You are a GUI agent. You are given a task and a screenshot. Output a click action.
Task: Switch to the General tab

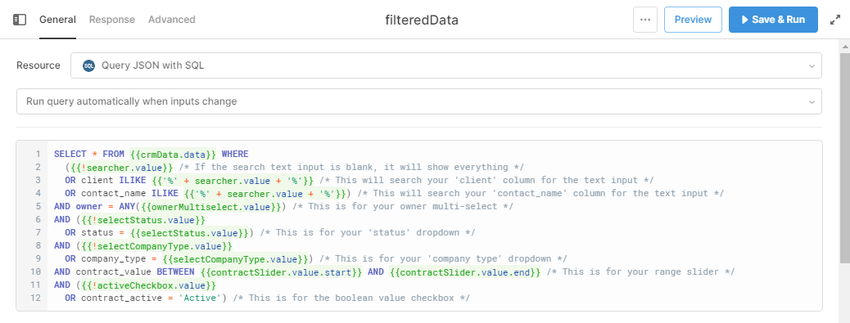pos(57,20)
